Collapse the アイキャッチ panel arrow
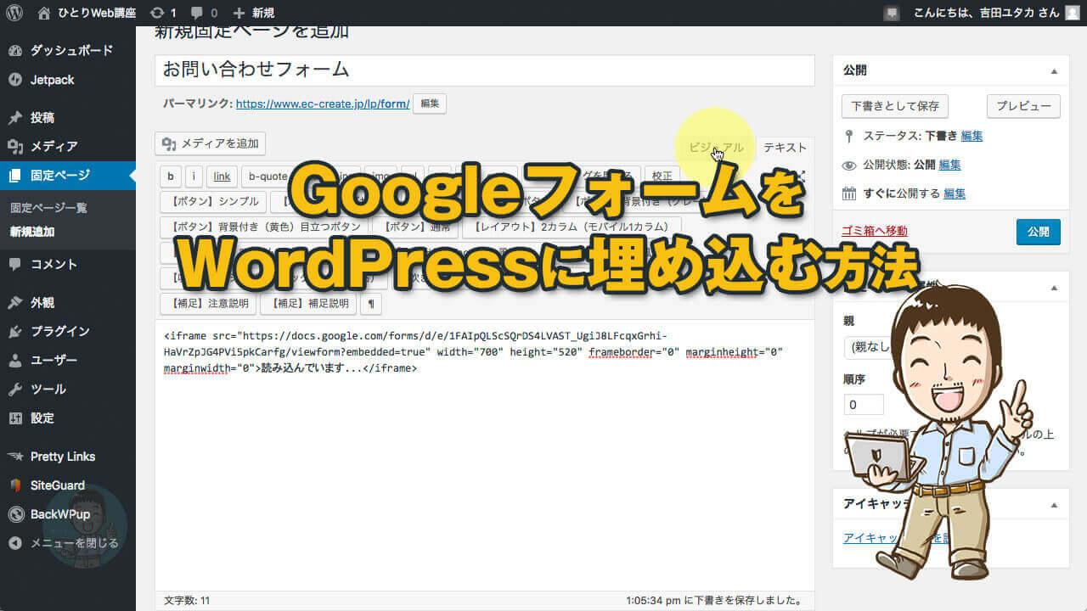Image resolution: width=1087 pixels, height=611 pixels. (x=1054, y=503)
